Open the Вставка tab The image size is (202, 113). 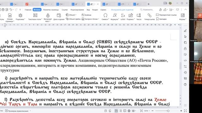[37, 10]
